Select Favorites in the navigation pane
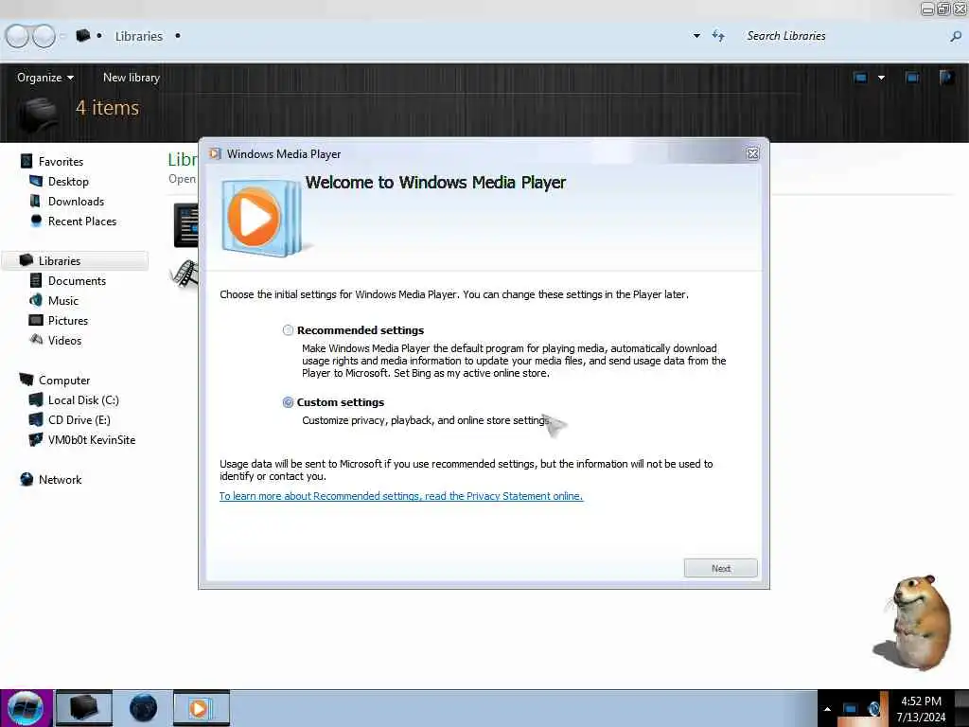Image resolution: width=969 pixels, height=727 pixels. 61,161
